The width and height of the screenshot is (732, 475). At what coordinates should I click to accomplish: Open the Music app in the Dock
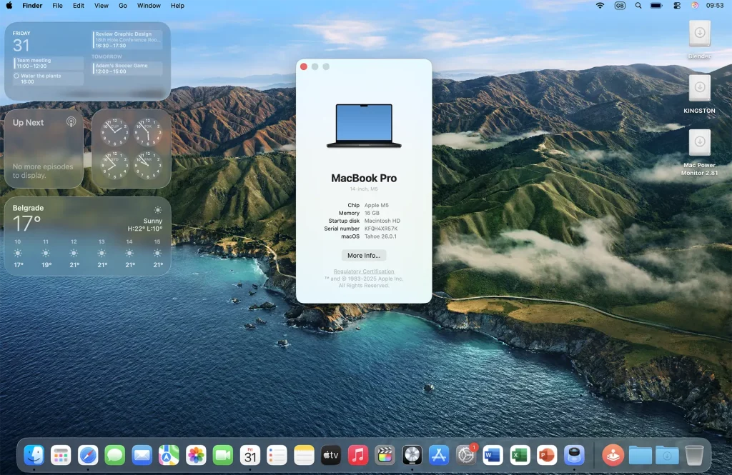point(357,455)
